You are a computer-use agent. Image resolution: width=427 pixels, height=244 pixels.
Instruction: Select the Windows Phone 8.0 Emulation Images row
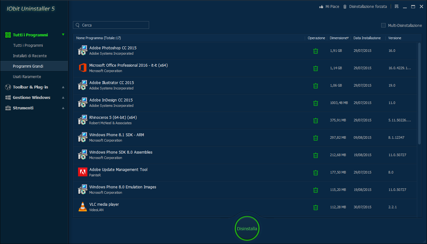click(245, 190)
